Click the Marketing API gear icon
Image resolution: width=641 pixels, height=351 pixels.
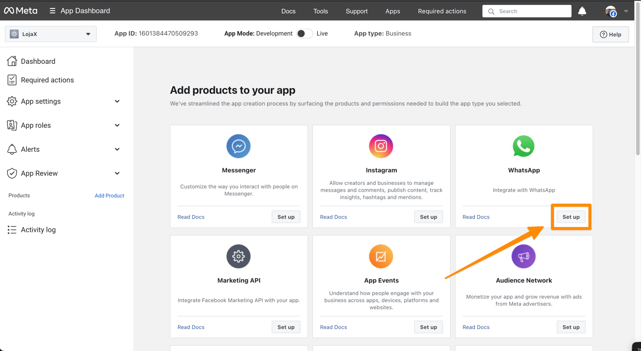[238, 256]
